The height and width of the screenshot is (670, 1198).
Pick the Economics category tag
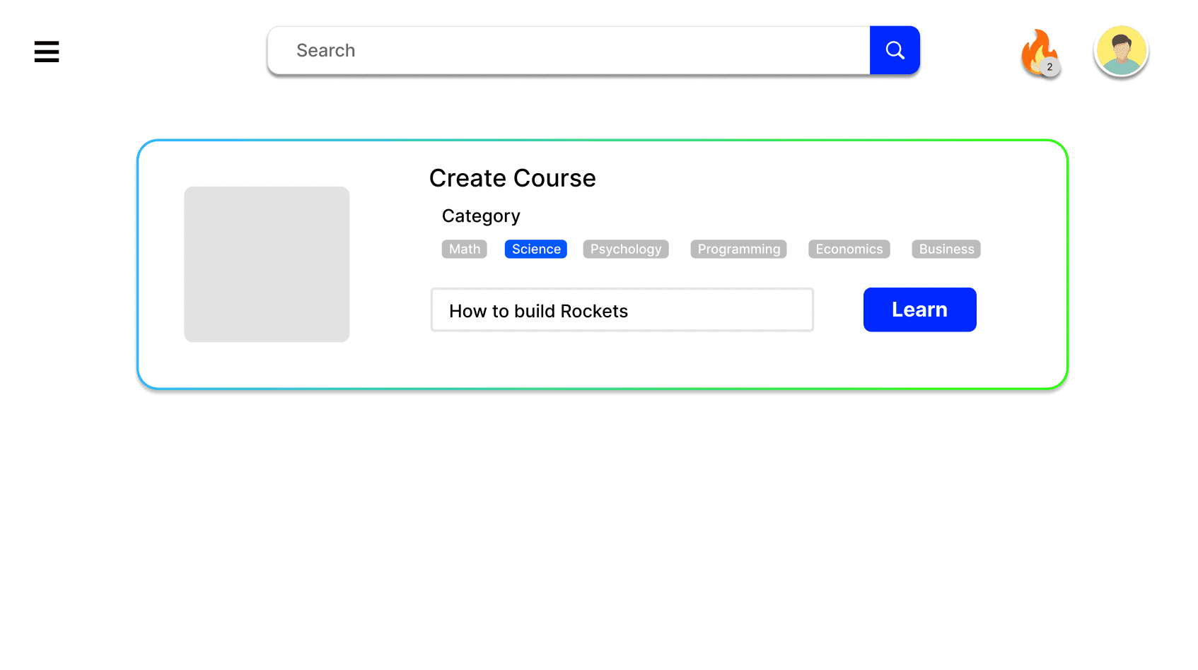click(x=849, y=249)
